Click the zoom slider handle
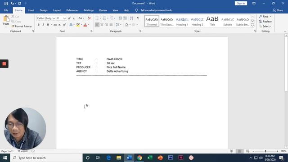The width and height of the screenshot is (288, 162). pos(265,151)
